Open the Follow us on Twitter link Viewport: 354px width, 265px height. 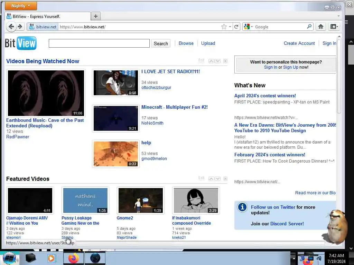pos(273,207)
